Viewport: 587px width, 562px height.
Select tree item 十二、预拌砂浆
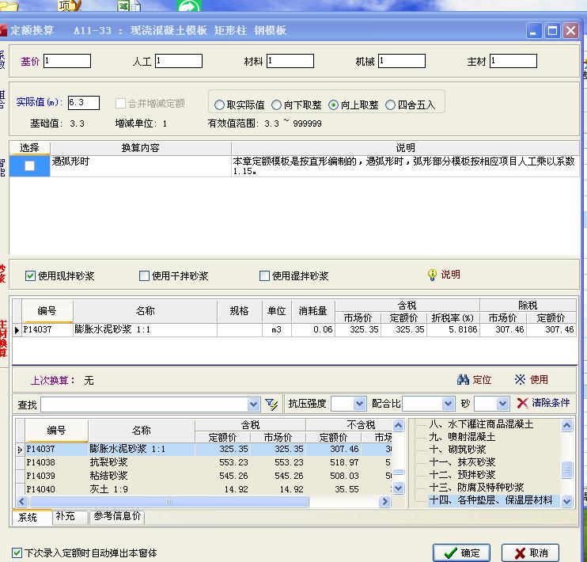pyautogui.click(x=462, y=475)
